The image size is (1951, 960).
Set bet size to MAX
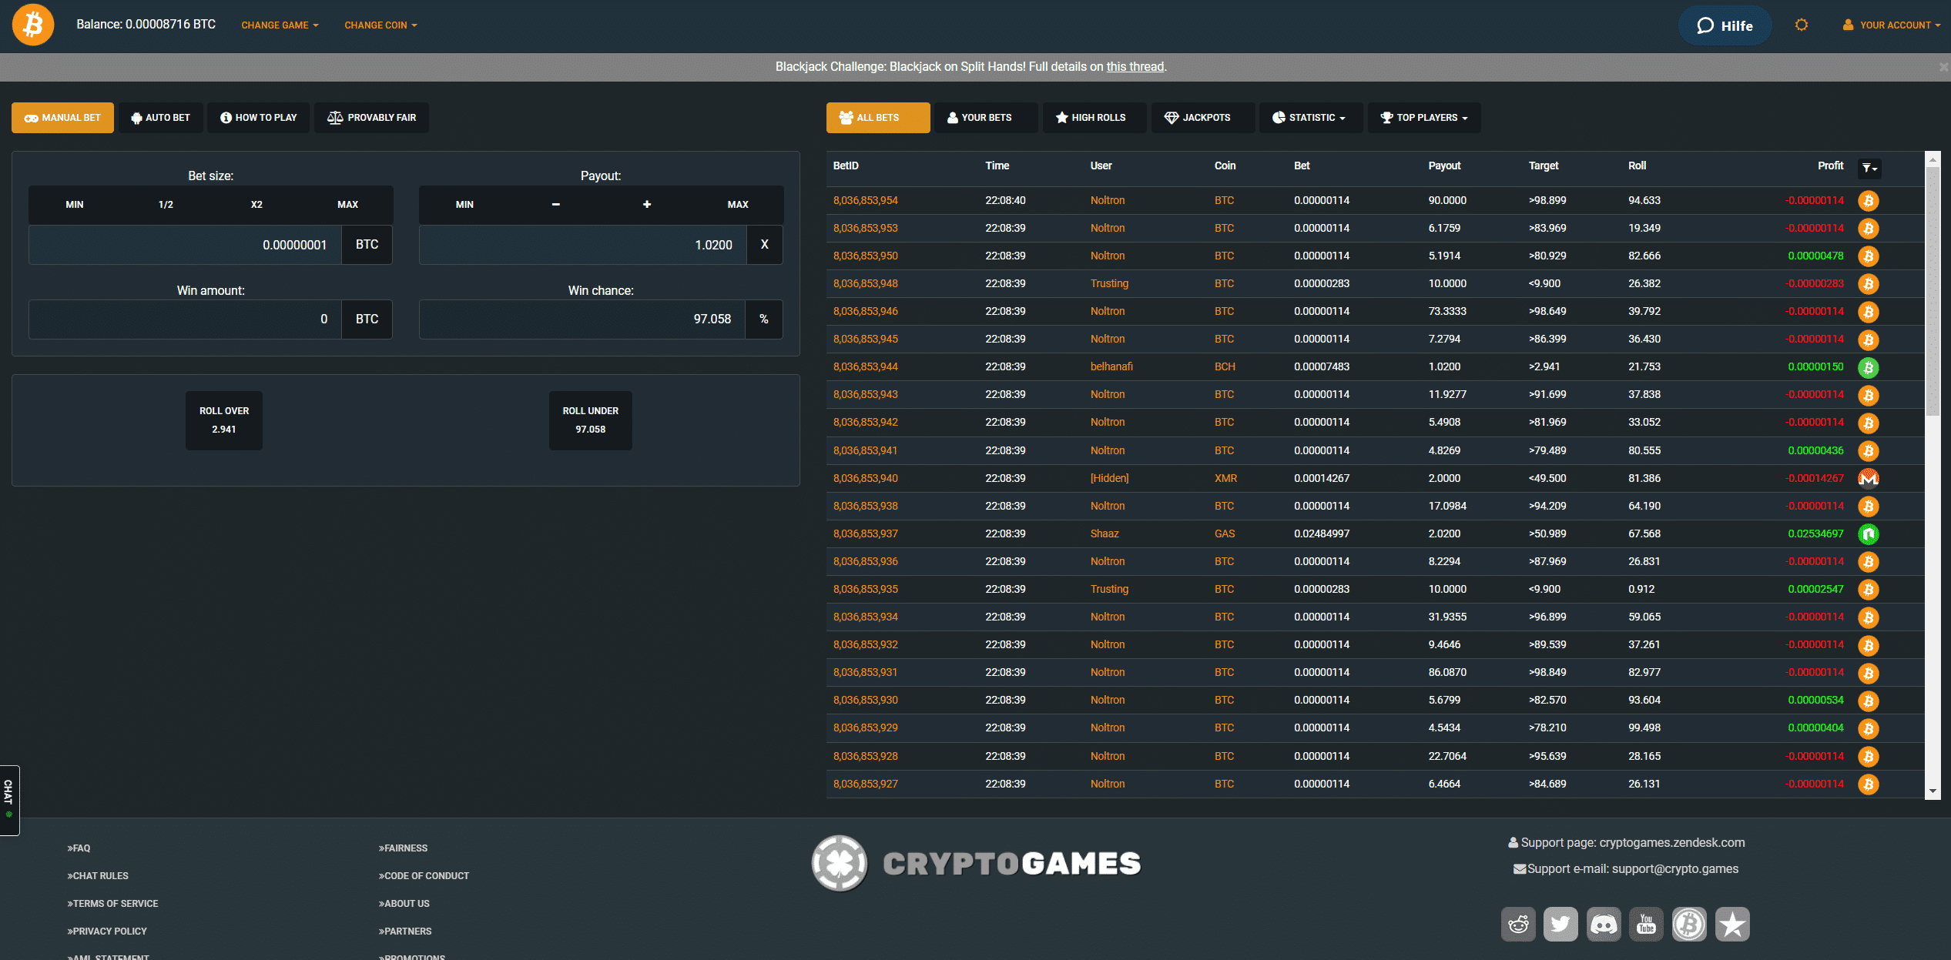[x=347, y=205]
